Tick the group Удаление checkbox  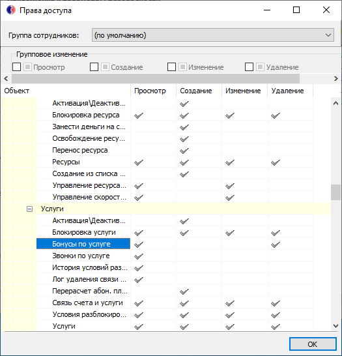click(x=249, y=67)
